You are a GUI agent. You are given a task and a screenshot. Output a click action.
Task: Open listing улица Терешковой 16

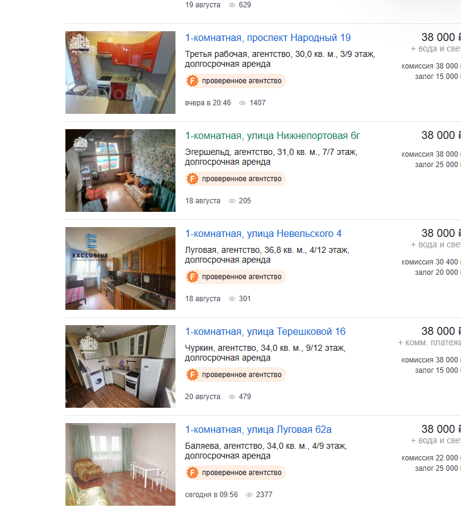click(x=265, y=331)
